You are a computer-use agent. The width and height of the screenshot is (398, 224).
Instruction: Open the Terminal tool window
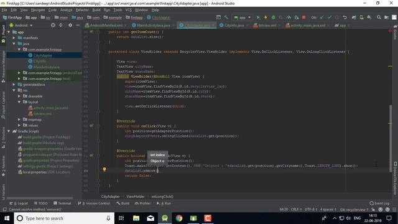click(x=62, y=203)
